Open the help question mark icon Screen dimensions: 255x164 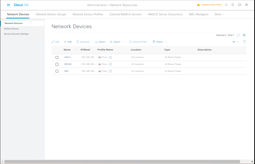(x=233, y=5)
